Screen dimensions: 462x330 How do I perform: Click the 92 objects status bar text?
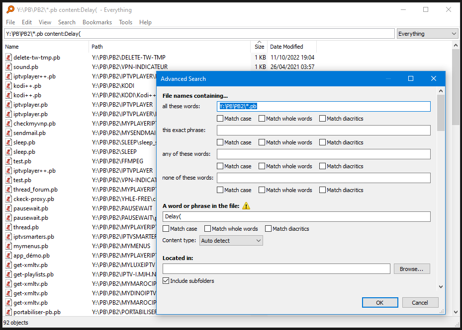click(15, 323)
